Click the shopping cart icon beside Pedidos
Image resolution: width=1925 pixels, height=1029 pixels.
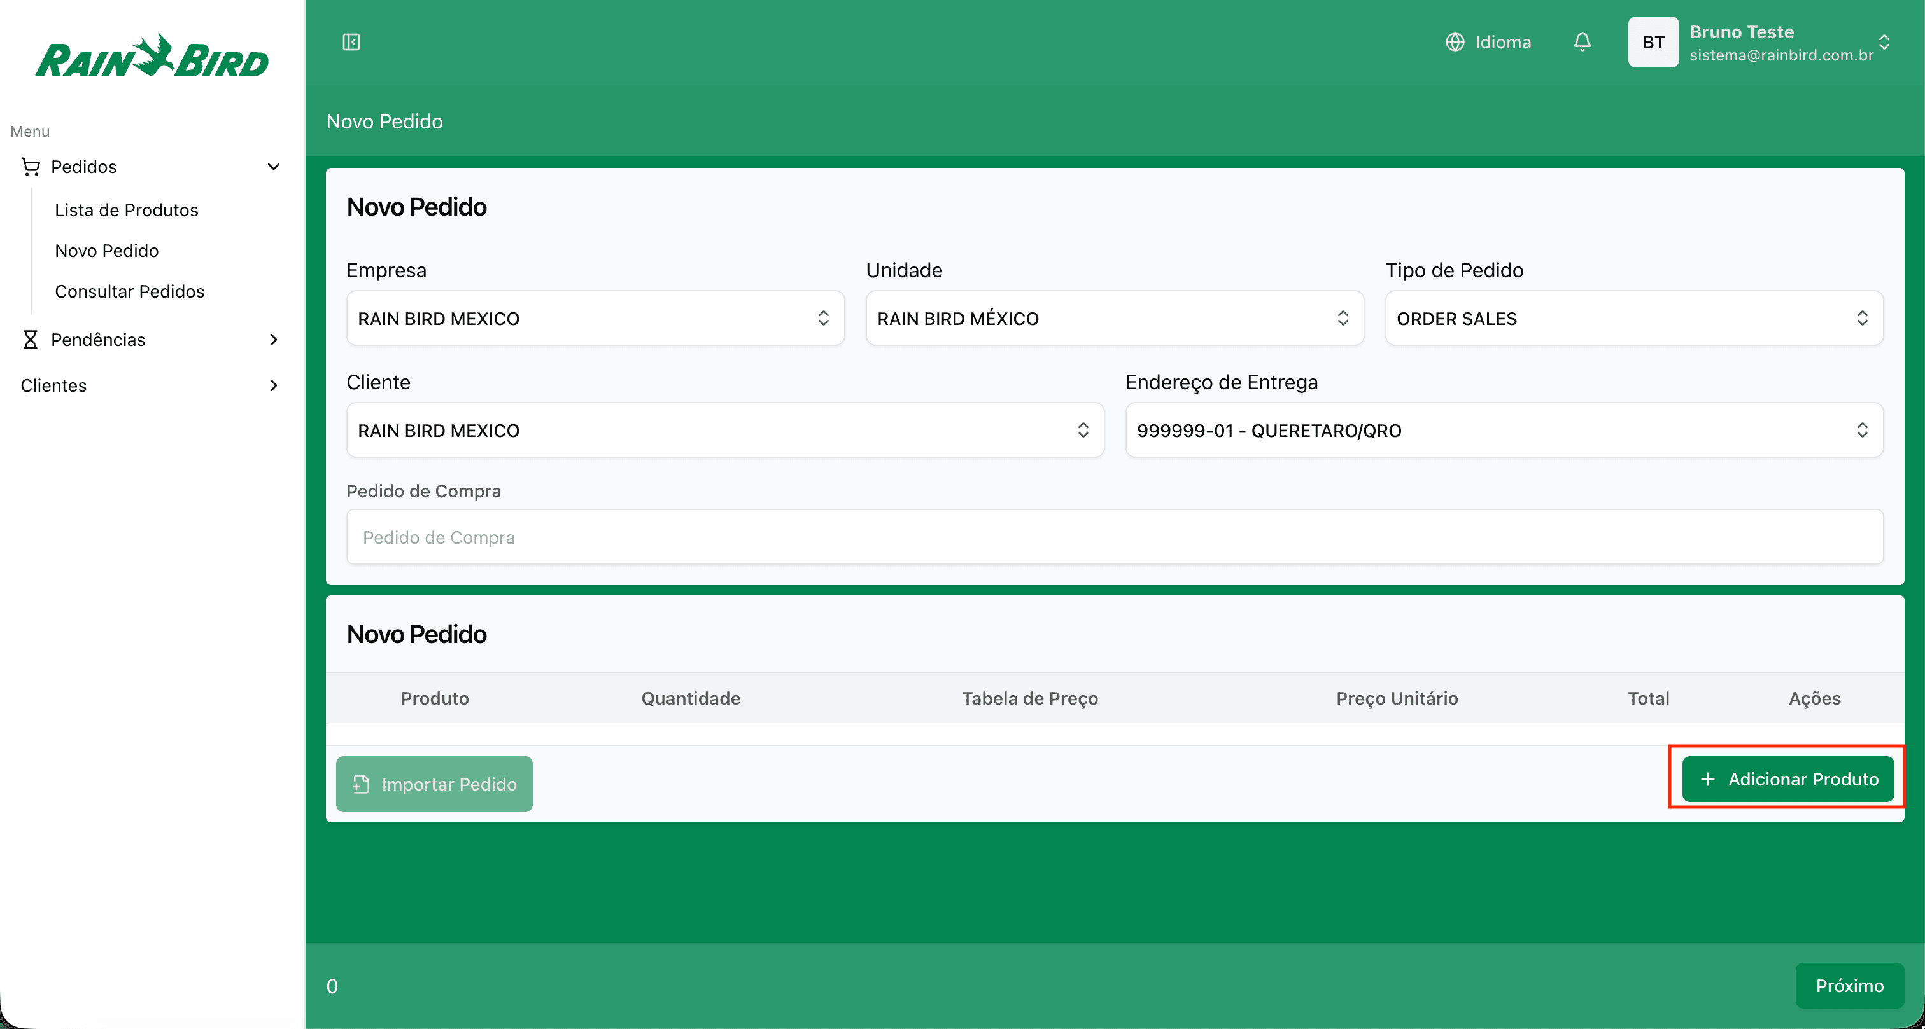click(31, 166)
